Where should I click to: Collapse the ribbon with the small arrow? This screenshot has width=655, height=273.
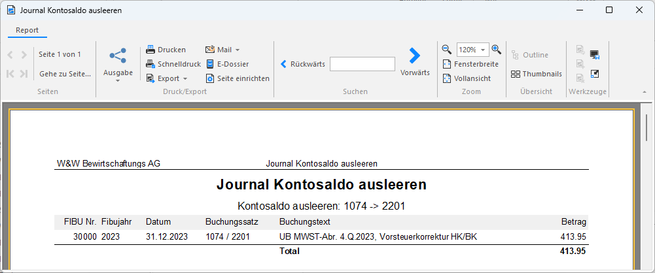tap(644, 91)
